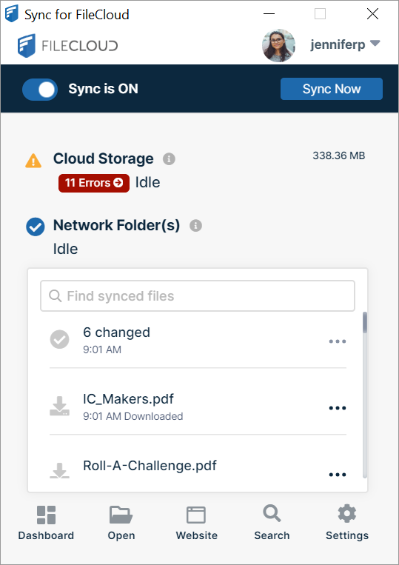Open the 11 Errors badge
The image size is (399, 565).
point(94,183)
